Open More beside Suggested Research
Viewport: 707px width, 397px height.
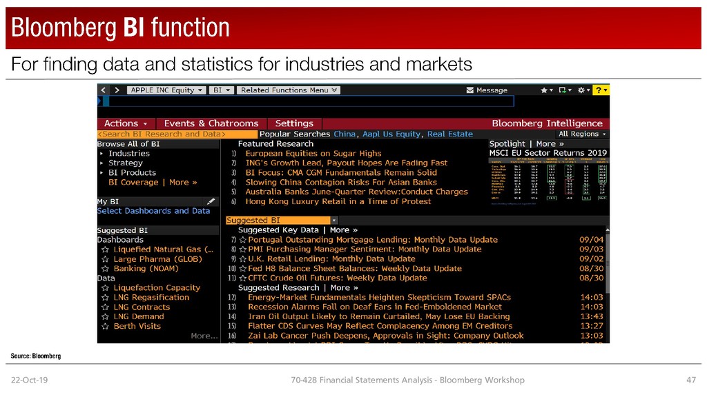[344, 287]
